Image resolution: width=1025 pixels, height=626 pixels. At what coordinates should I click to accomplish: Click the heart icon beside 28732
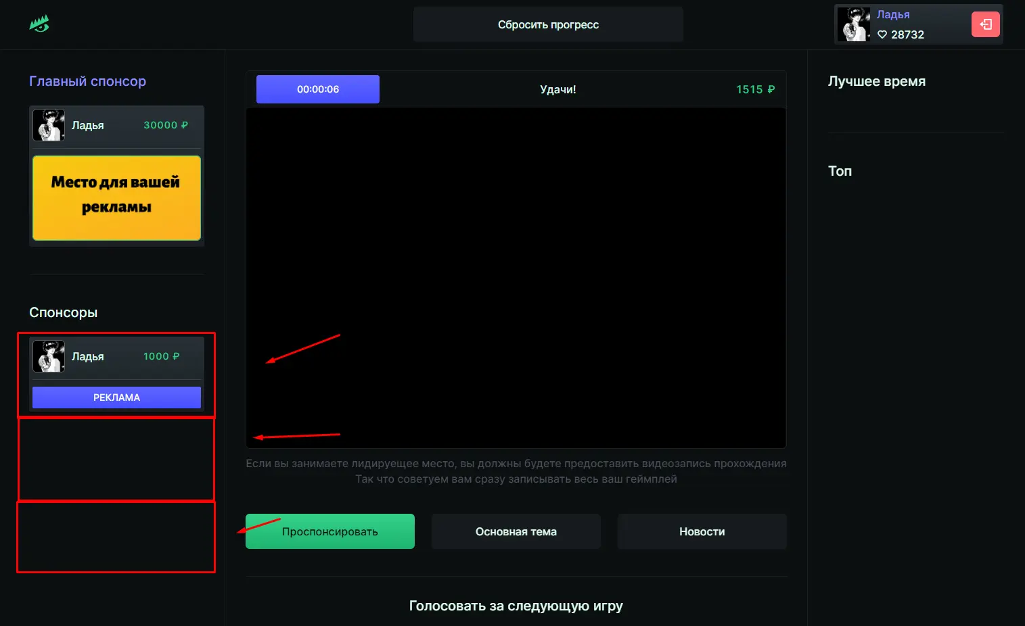coord(882,34)
